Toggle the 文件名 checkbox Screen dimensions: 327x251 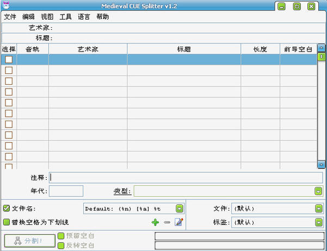(7, 208)
